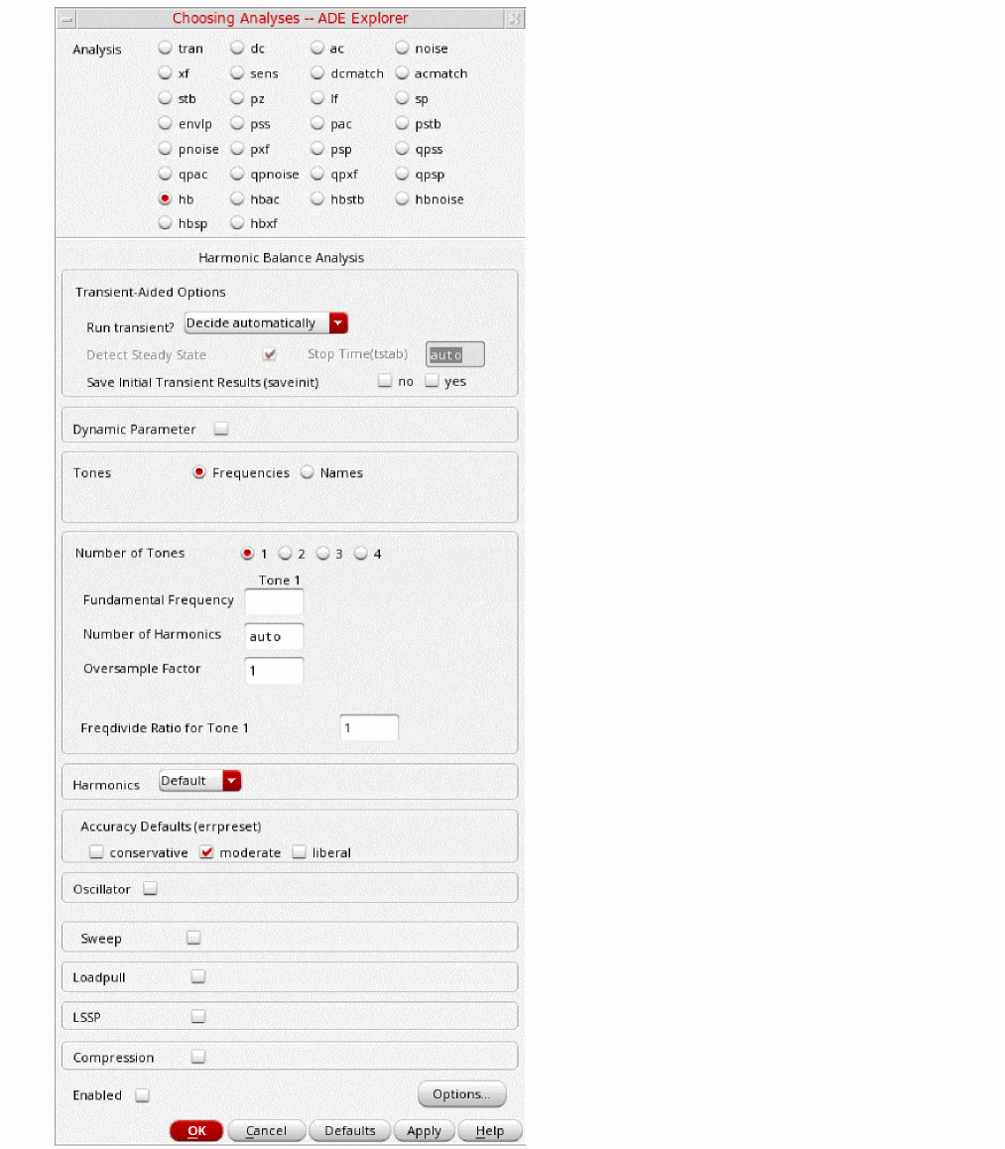Check saveinit no option
Viewport: 1005px width, 1149px height.
pos(385,381)
